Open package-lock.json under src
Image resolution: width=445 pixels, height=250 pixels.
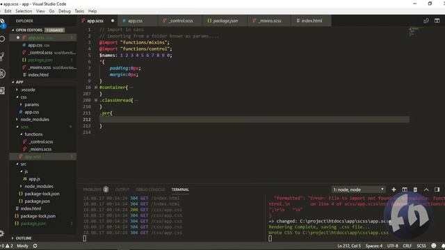(x=42, y=194)
